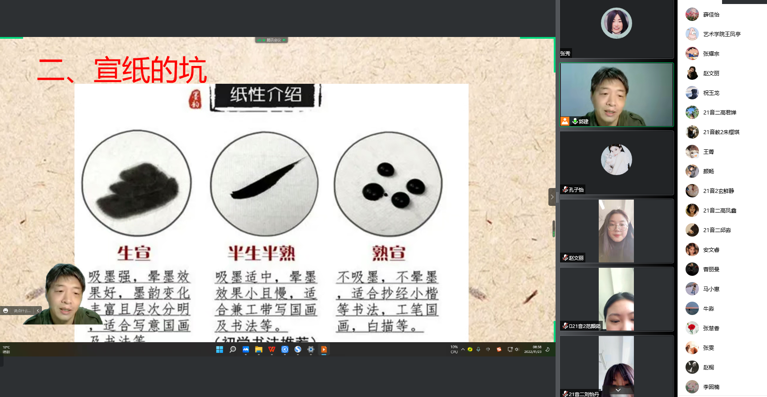767x397 pixels.
Task: Select participant 张雯 in list
Action: [722, 348]
